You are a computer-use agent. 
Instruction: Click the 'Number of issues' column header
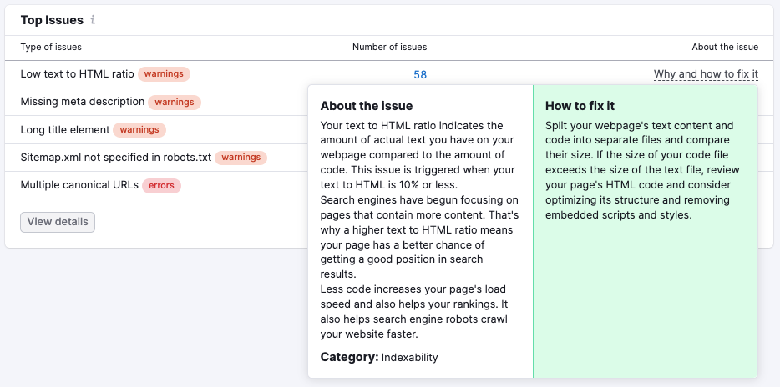389,48
